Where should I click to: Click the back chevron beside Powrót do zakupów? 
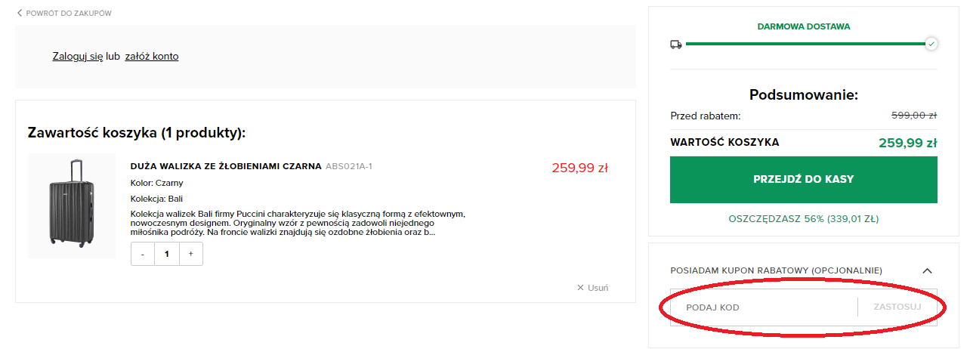[20, 13]
